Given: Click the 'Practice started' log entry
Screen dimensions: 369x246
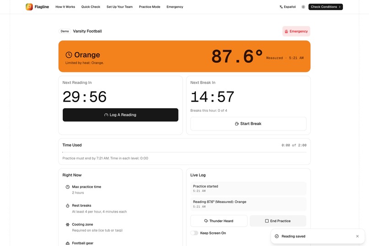Looking at the screenshot, I should (248, 188).
